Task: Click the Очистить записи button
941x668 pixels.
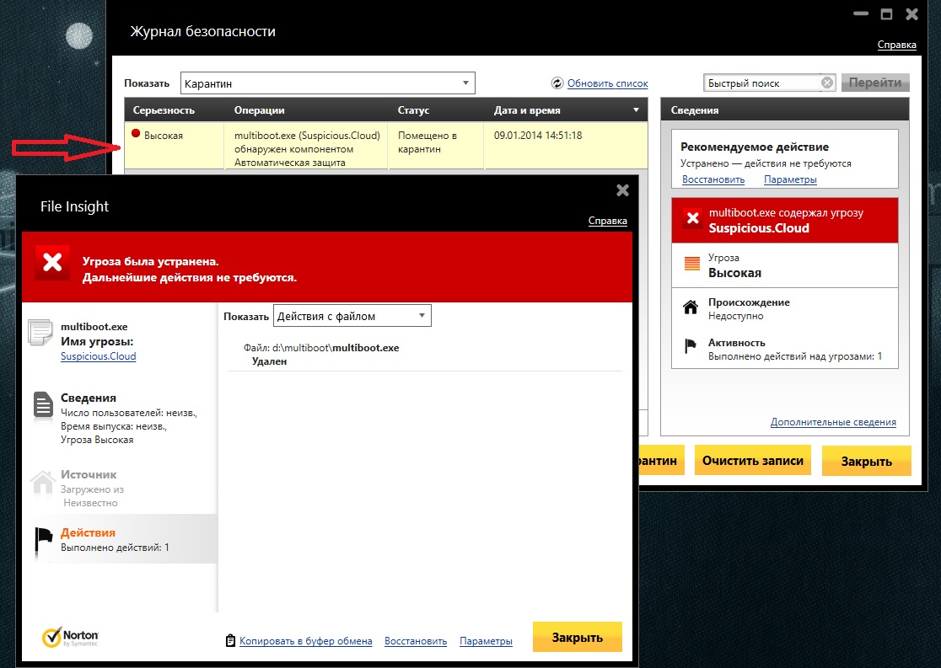Action: (x=753, y=460)
